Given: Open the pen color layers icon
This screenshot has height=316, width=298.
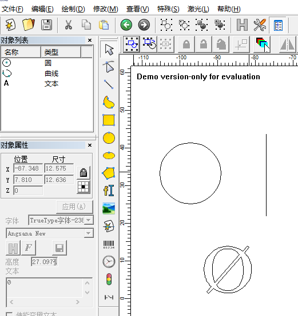Looking at the screenshot, I should 262,44.
